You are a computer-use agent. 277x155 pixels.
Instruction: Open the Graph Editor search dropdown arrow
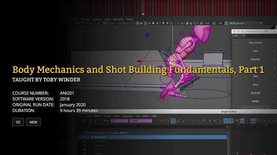(227, 127)
